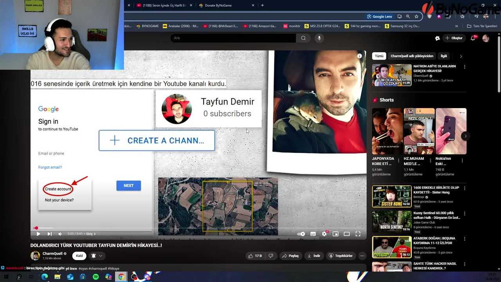The height and width of the screenshot is (282, 501).
Task: Dislike the video
Action: click(270, 256)
